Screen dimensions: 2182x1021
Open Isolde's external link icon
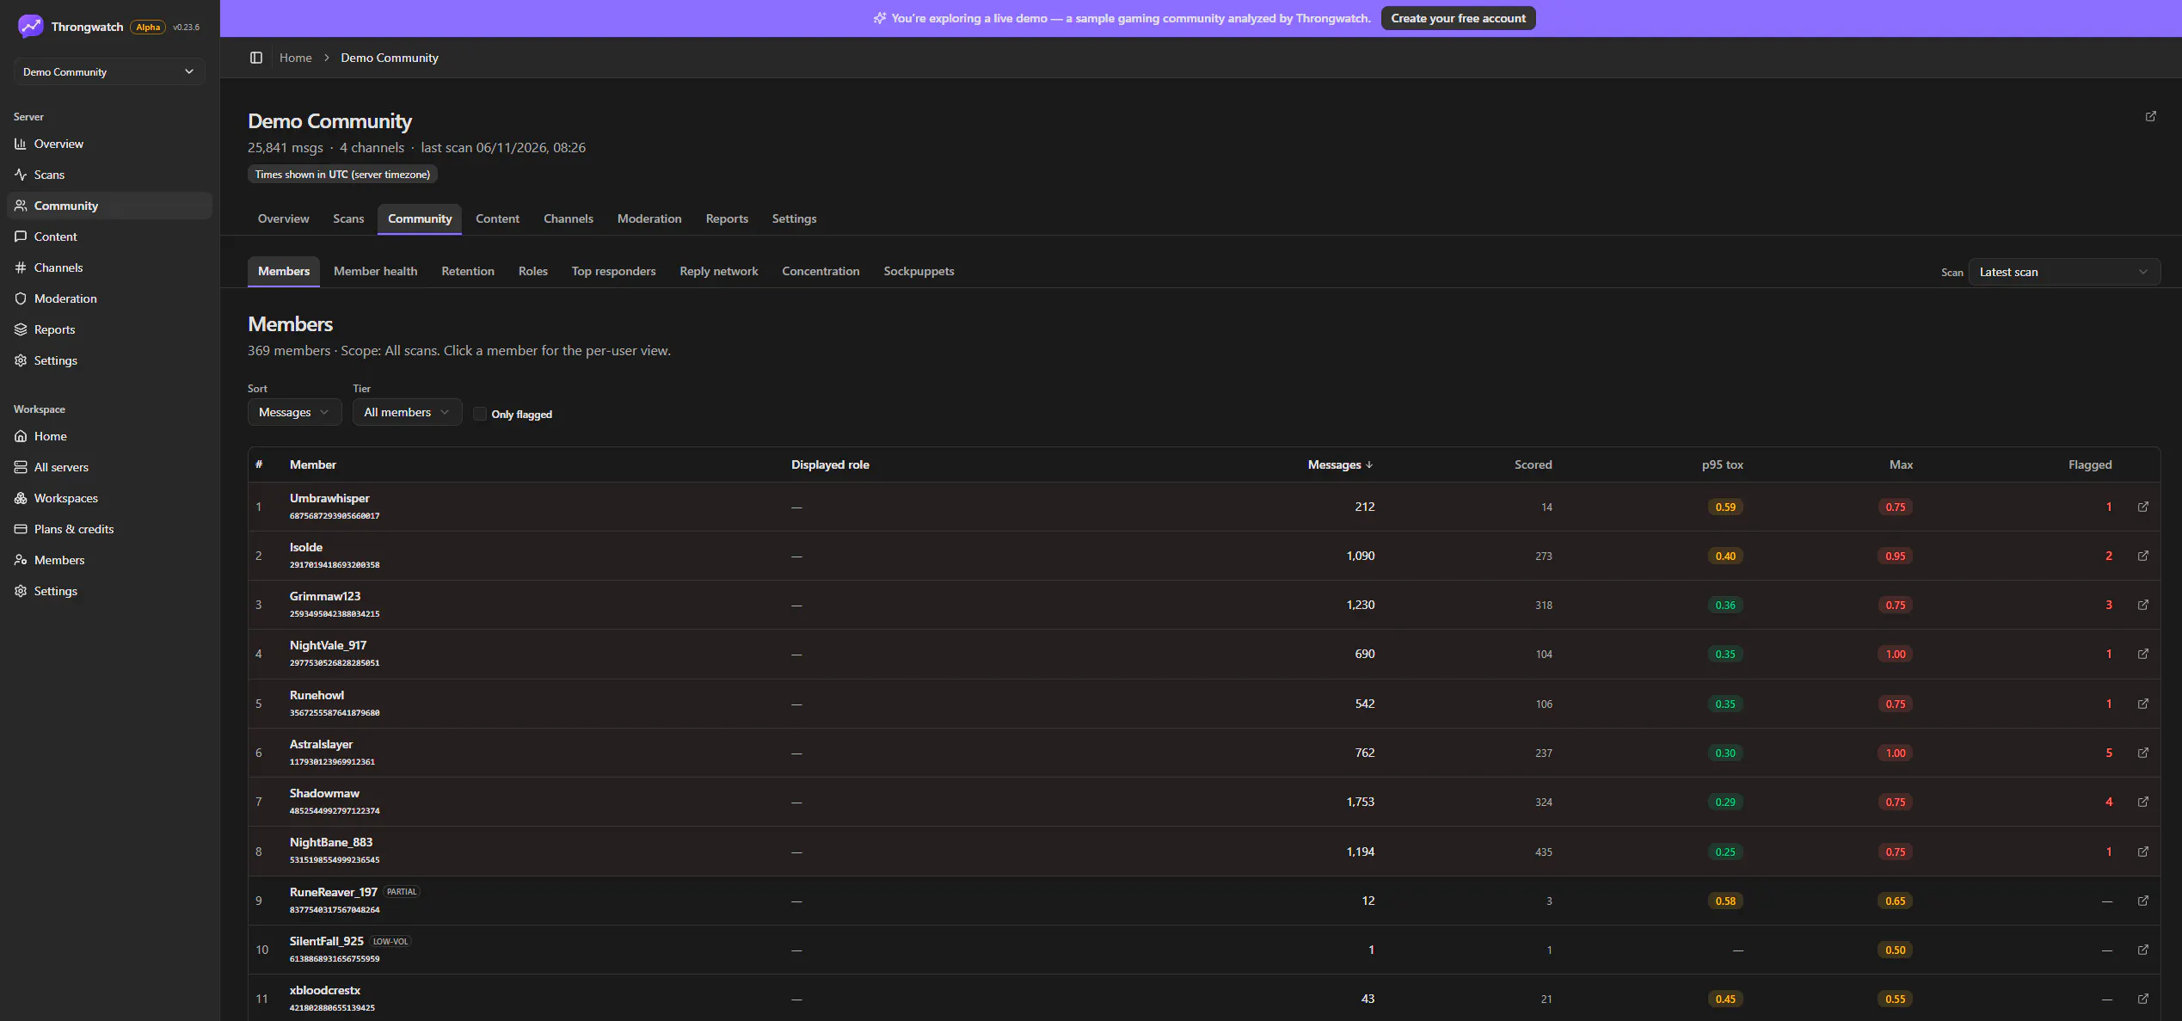2143,556
